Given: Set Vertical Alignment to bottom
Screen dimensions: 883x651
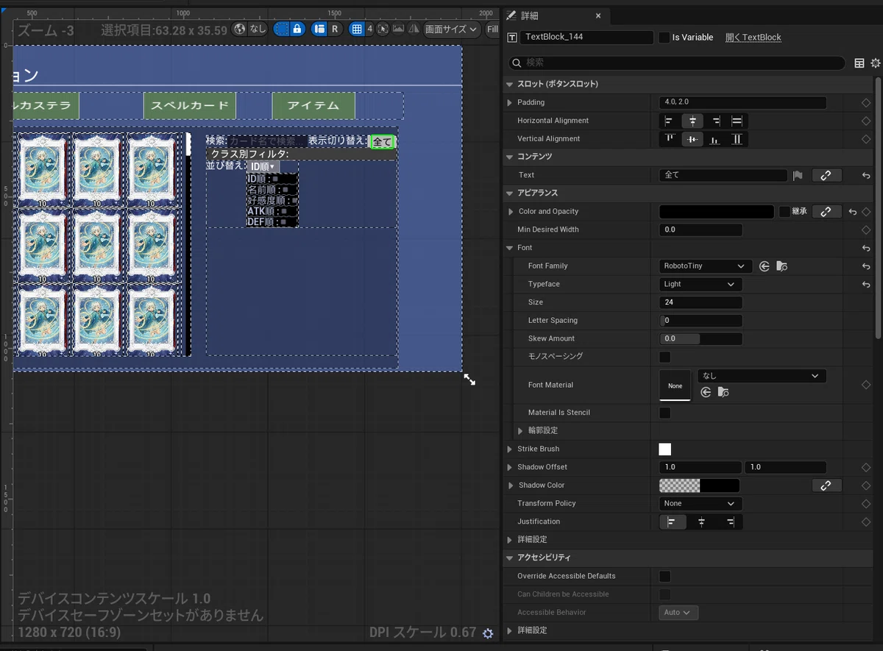Looking at the screenshot, I should pyautogui.click(x=715, y=139).
